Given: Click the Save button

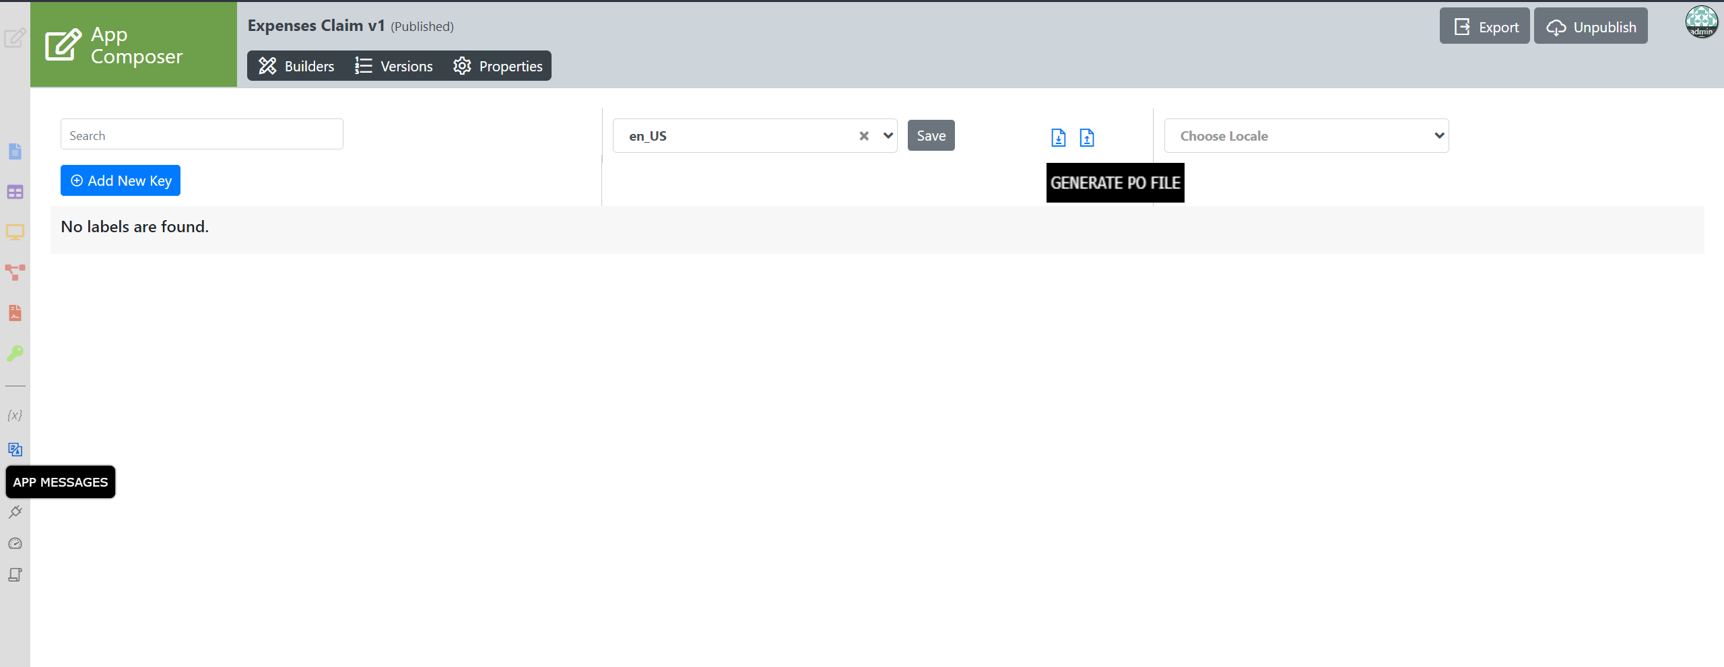Looking at the screenshot, I should click(x=931, y=135).
